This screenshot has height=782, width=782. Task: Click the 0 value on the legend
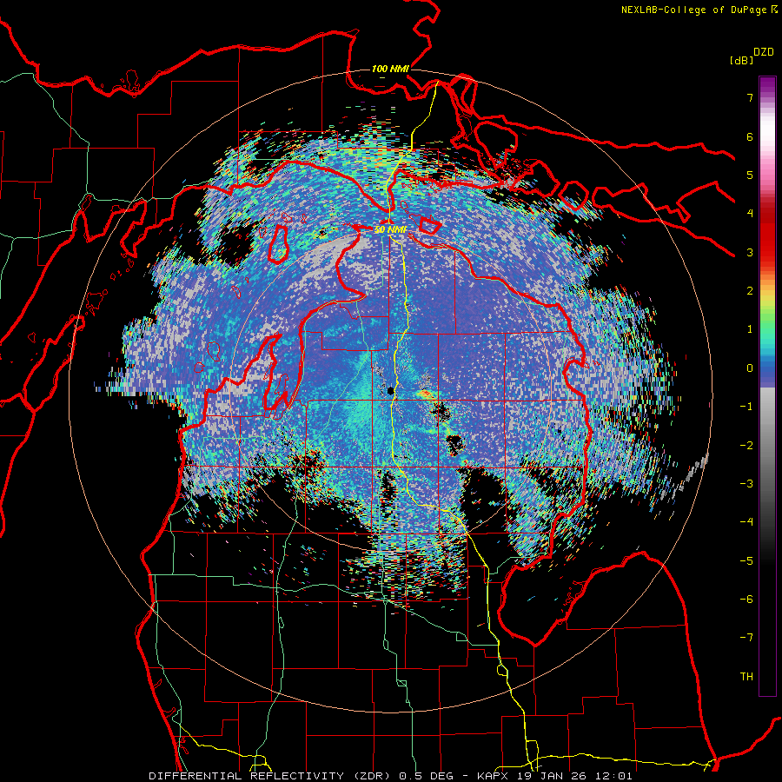(750, 368)
